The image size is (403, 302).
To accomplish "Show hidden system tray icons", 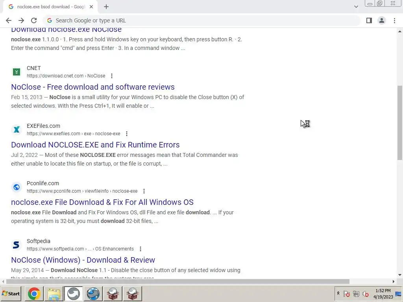I will [338, 293].
